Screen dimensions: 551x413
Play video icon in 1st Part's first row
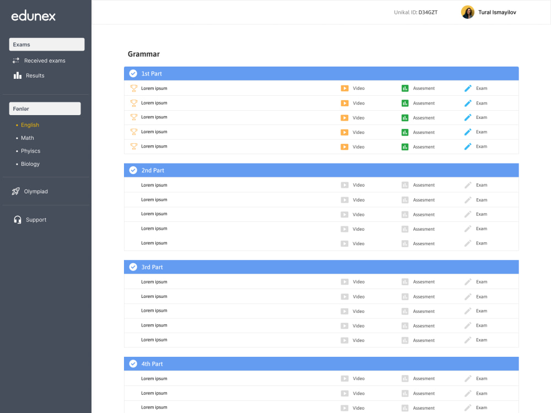click(345, 89)
